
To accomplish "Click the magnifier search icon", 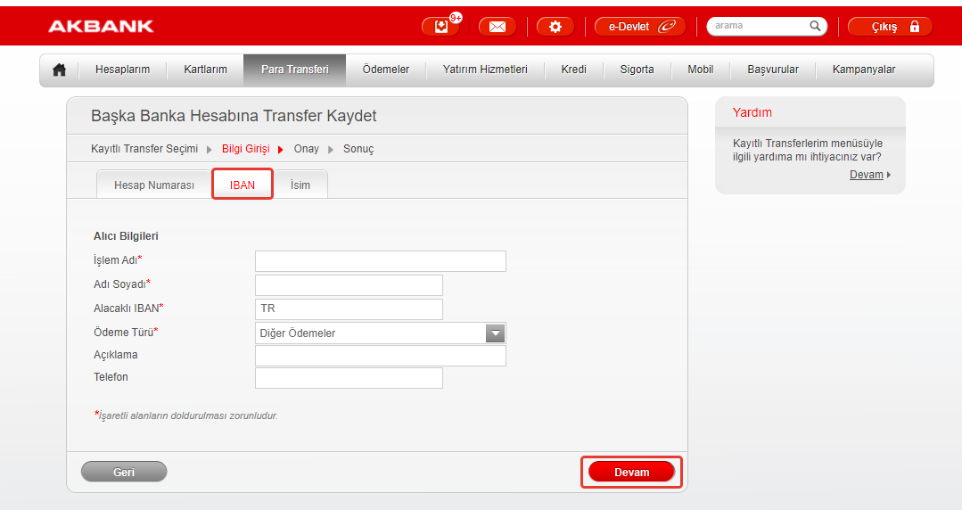I will (x=816, y=27).
